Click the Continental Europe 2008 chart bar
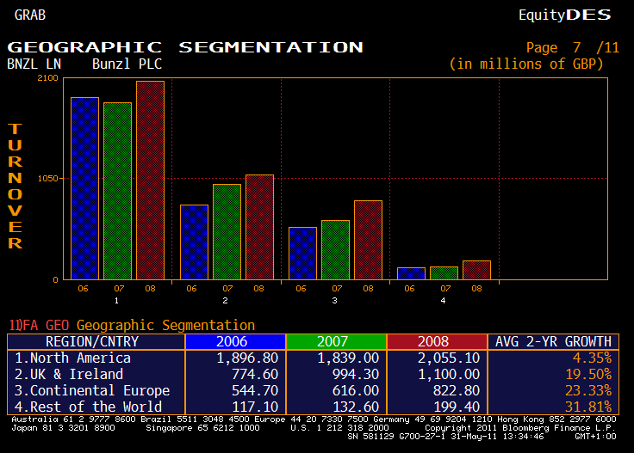The width and height of the screenshot is (634, 453). point(368,240)
